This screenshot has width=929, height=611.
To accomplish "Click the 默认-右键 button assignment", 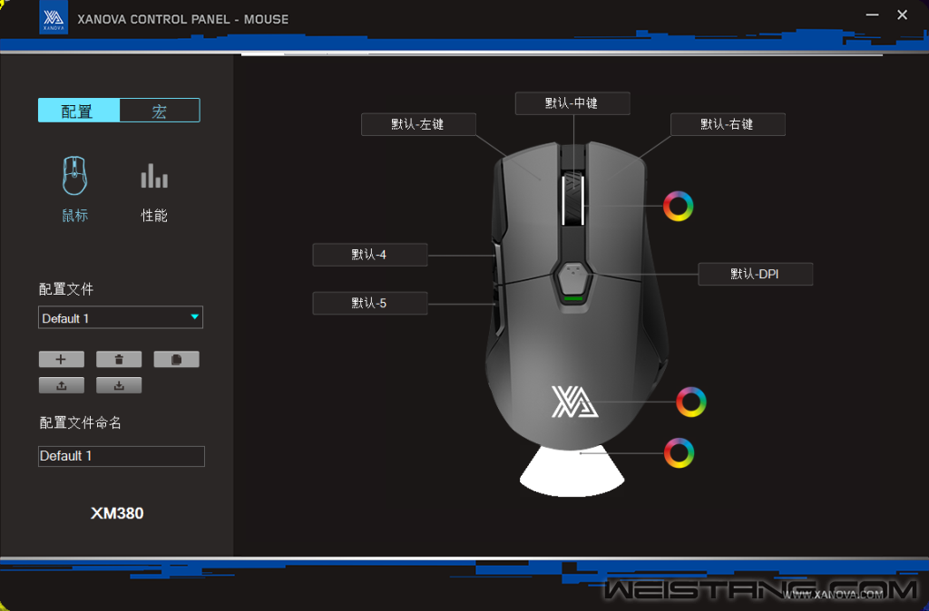I will coord(728,124).
